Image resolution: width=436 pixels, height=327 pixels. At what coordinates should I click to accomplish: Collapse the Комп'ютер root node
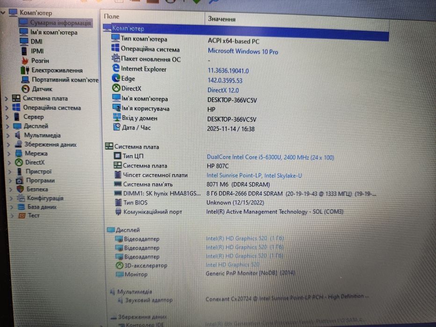[x=3, y=13]
